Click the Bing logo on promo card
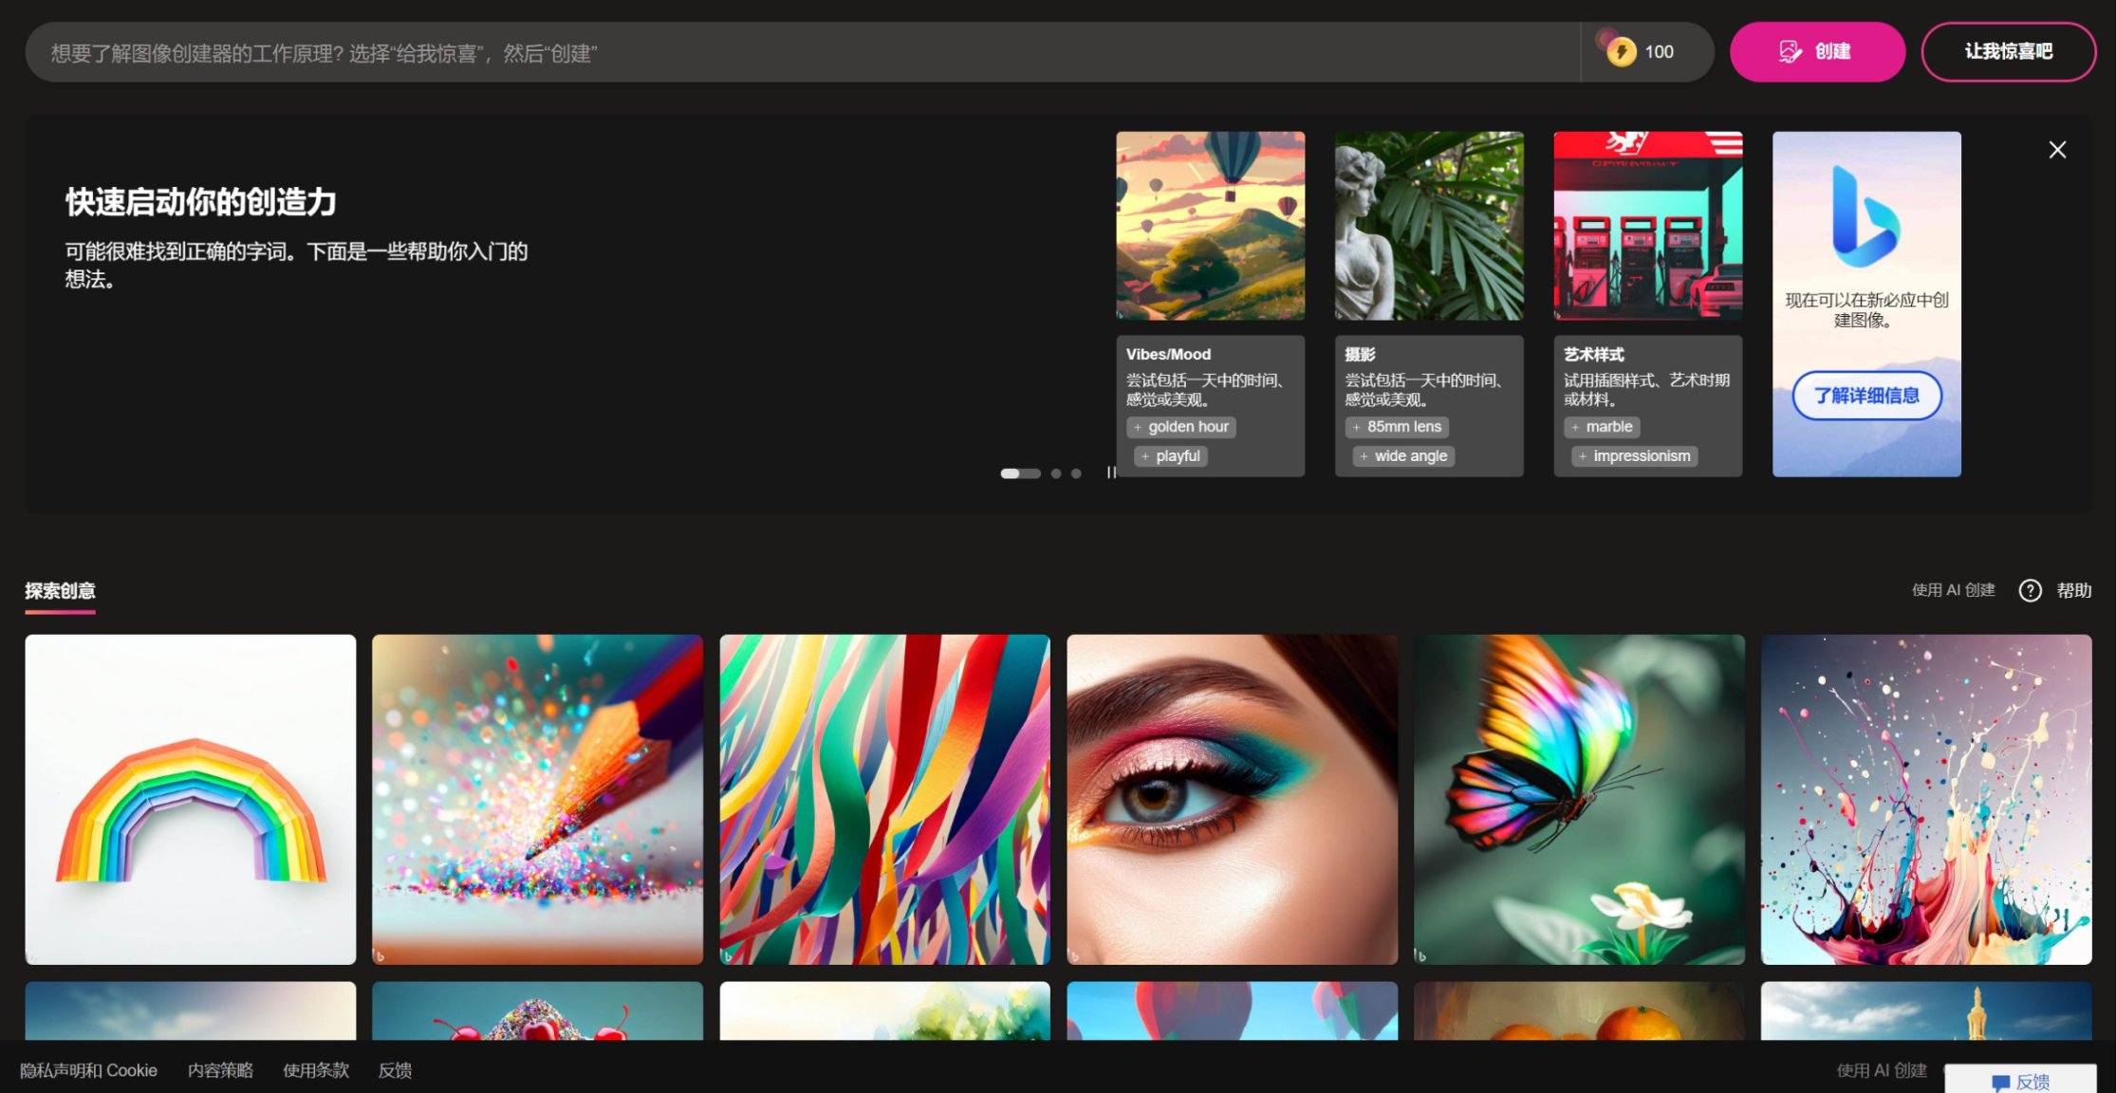This screenshot has height=1093, width=2116. click(1865, 217)
